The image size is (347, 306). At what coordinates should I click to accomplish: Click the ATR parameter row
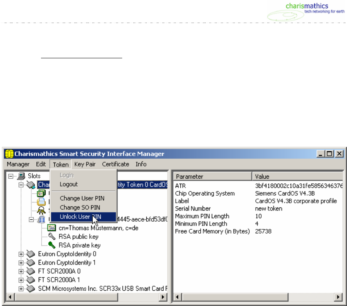[x=258, y=186]
